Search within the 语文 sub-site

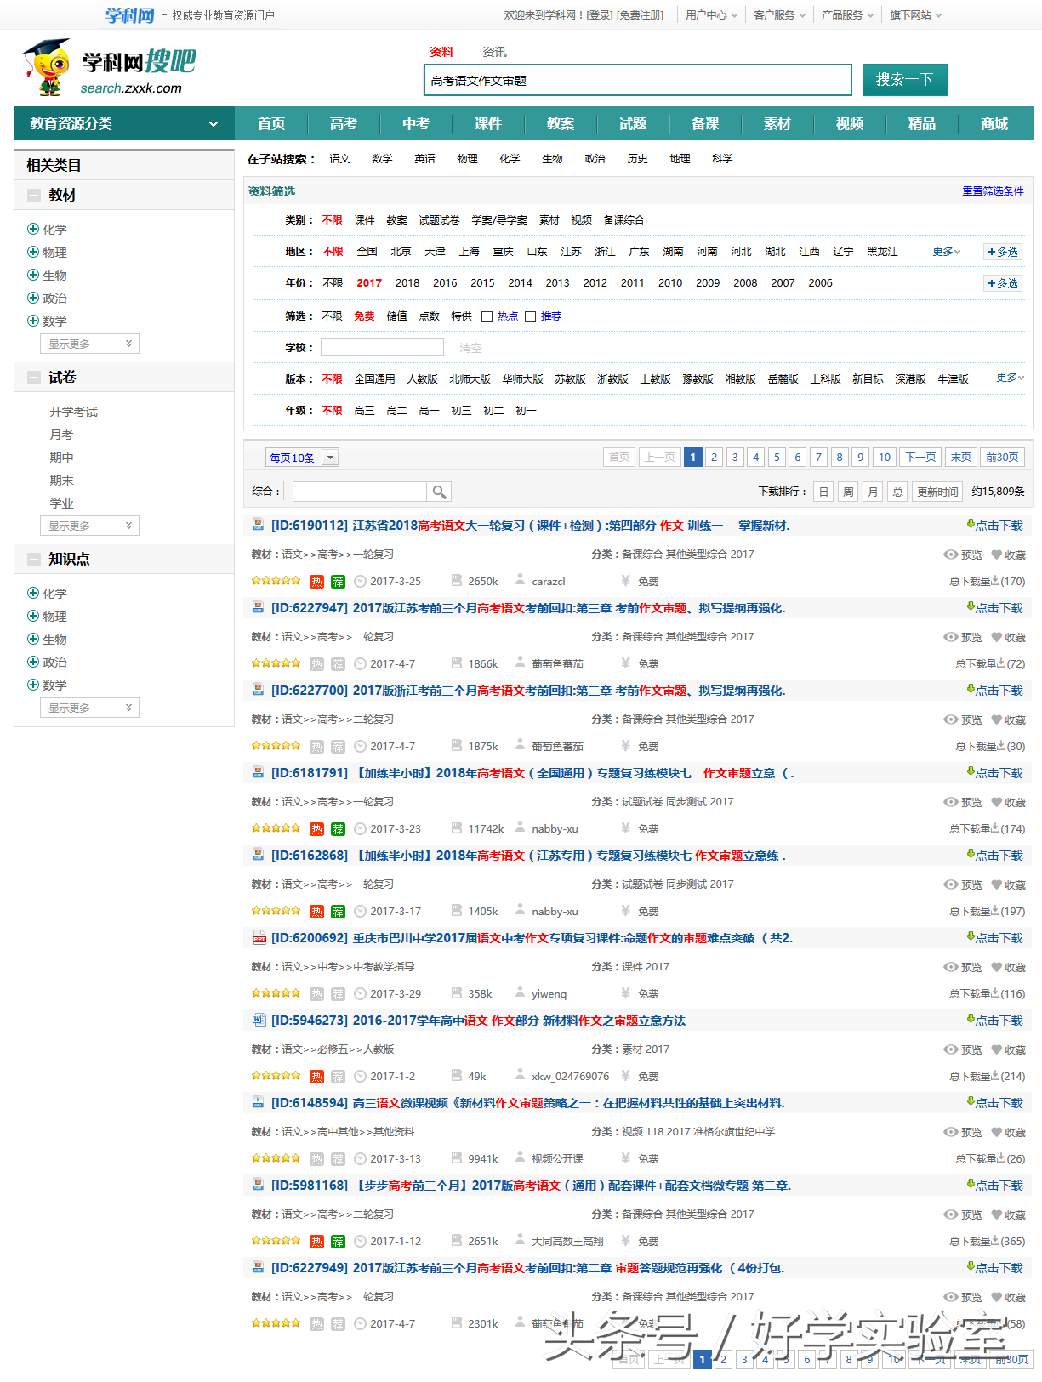(x=339, y=159)
